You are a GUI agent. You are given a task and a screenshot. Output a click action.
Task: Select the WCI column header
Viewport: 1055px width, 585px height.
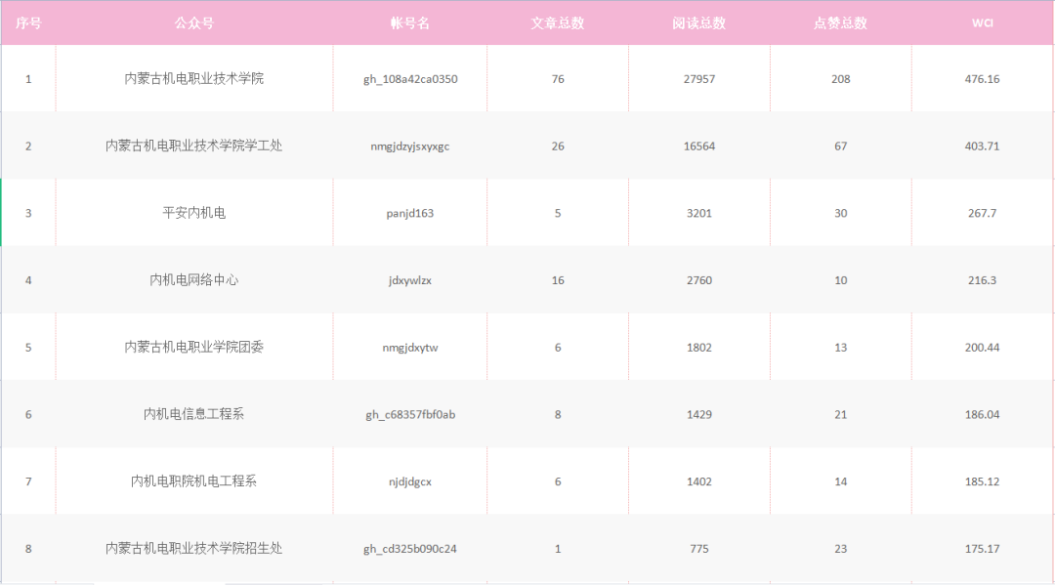tap(982, 23)
